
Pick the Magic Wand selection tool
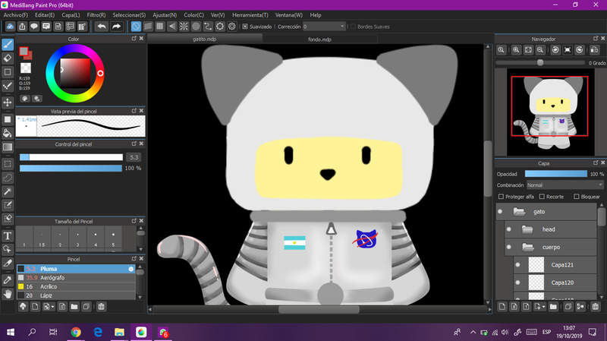(8, 191)
